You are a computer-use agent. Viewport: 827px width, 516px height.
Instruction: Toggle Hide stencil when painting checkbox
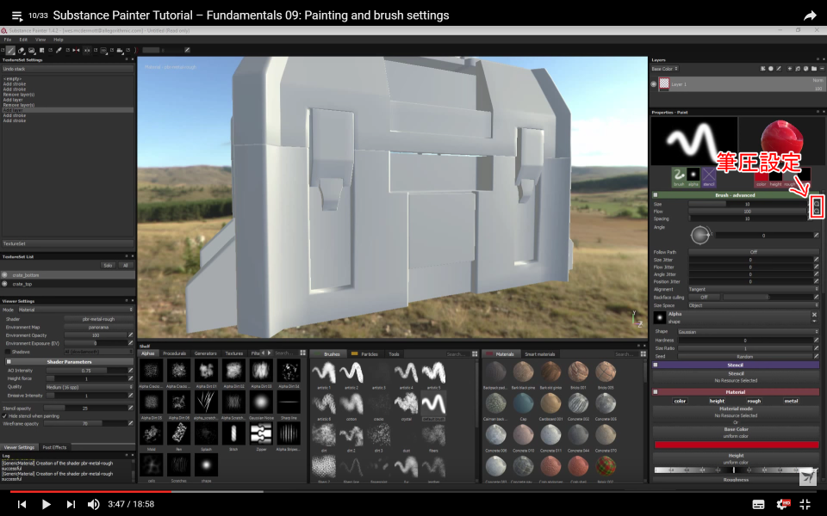[5, 416]
